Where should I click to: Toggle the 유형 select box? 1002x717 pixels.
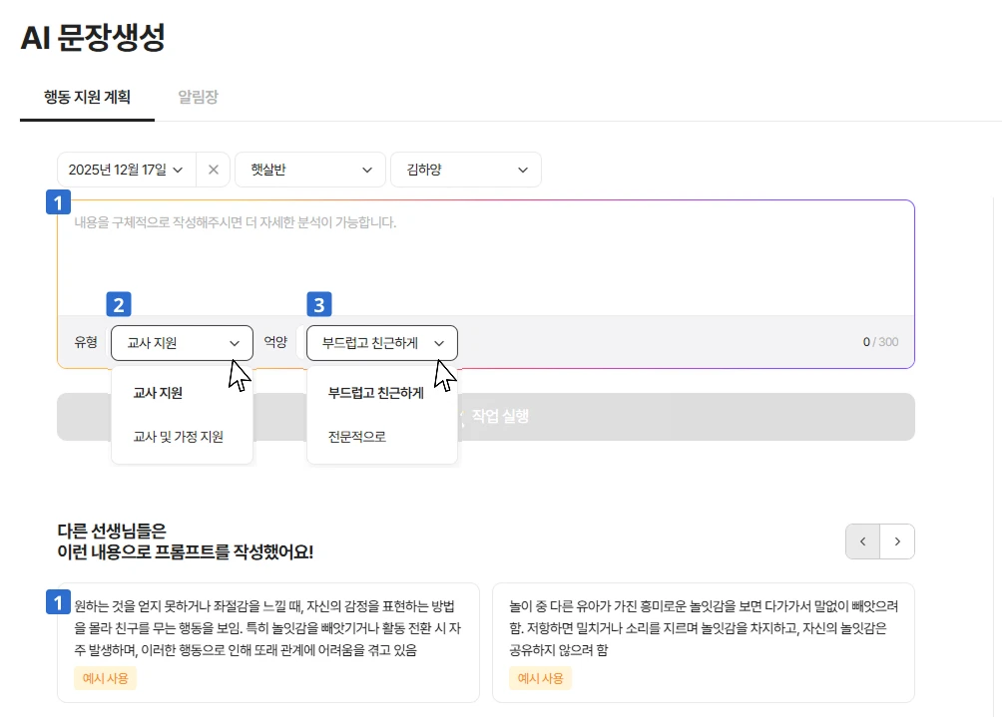pos(182,343)
